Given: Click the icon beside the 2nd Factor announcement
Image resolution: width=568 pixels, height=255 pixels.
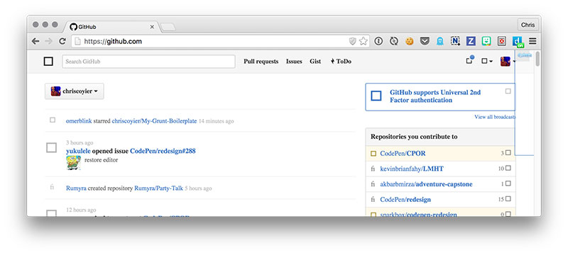Looking at the screenshot, I should (x=376, y=96).
